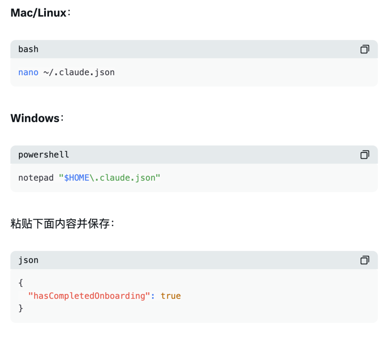Click the blue "$HOME" variable

coord(76,178)
